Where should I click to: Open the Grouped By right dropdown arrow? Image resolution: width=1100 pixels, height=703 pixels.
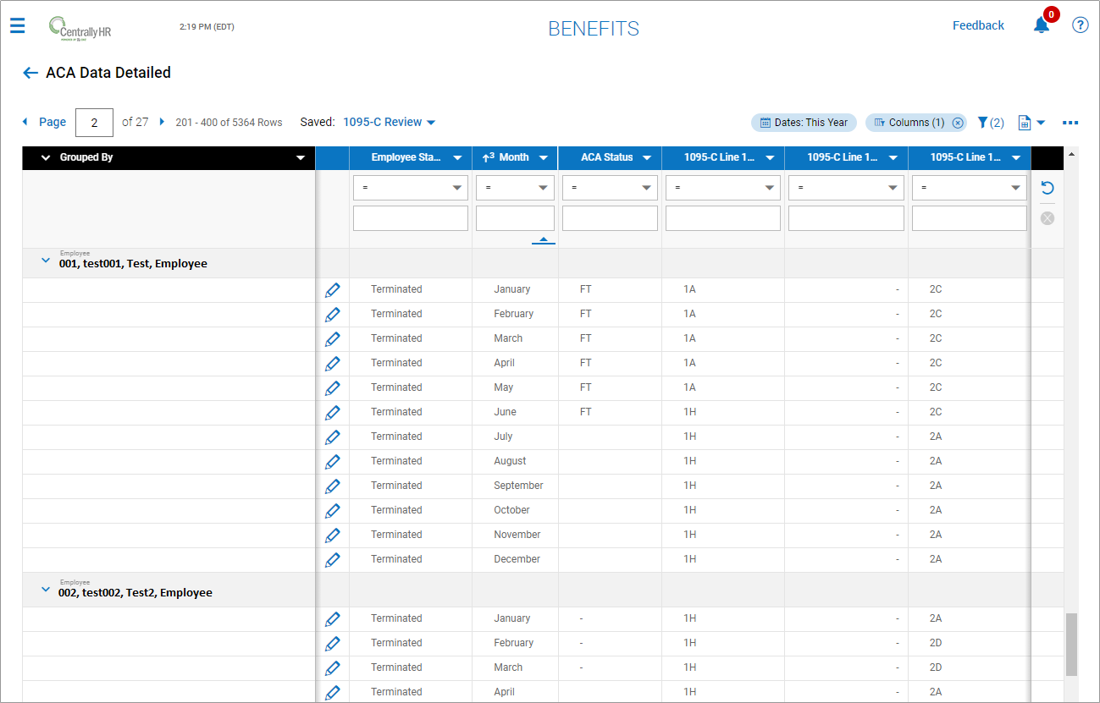pos(300,158)
